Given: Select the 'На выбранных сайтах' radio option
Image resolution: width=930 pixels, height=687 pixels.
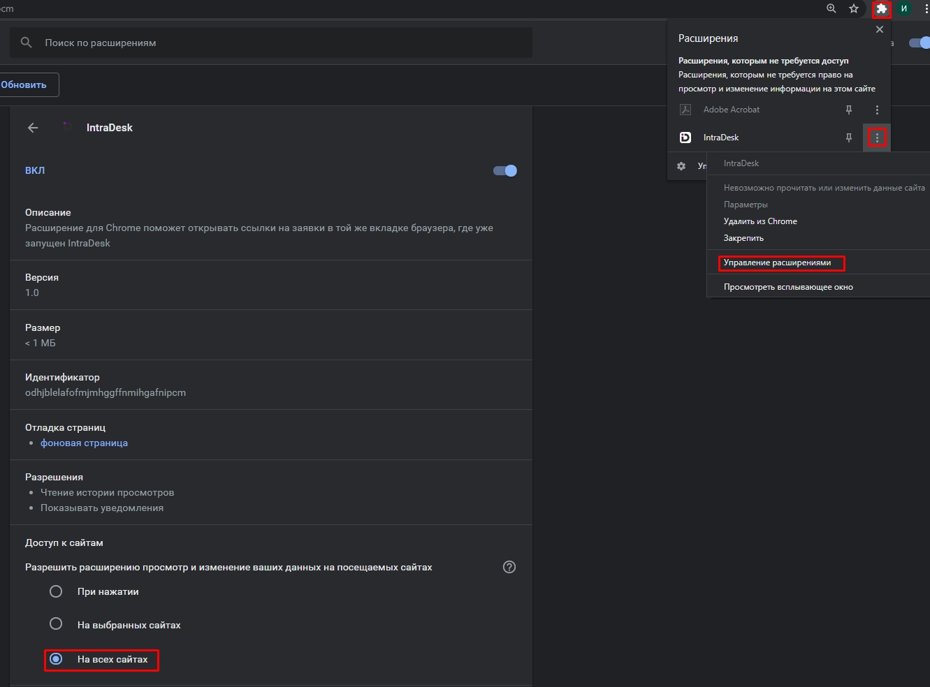Looking at the screenshot, I should coord(56,623).
